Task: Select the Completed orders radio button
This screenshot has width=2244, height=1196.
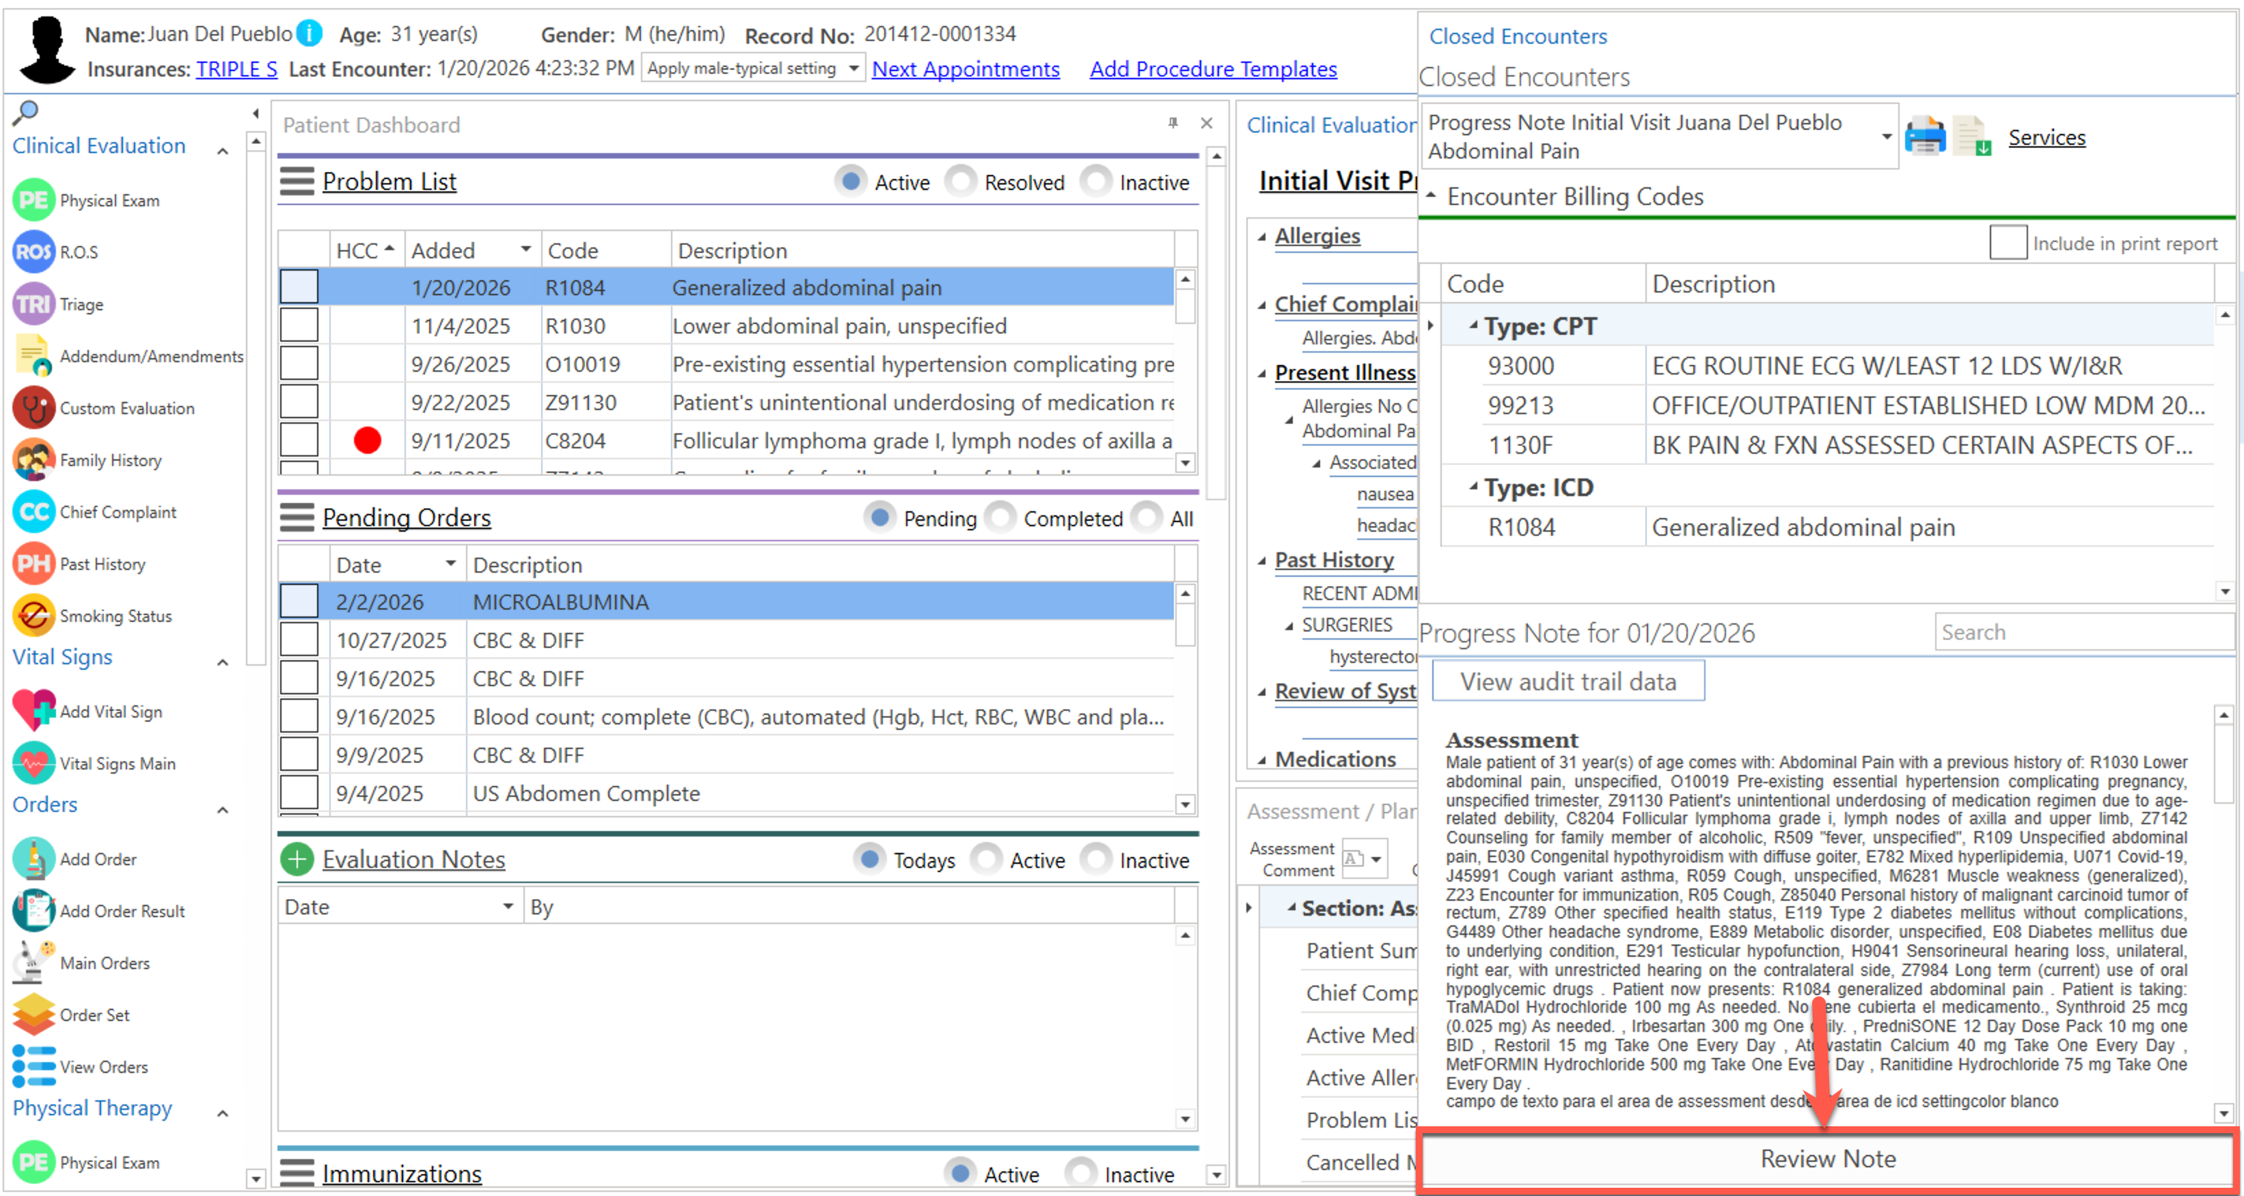Action: point(1001,518)
